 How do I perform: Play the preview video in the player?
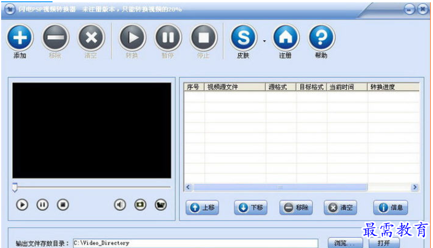pyautogui.click(x=22, y=205)
